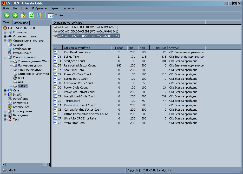
Task: Open the Отчёт menu in menu bar
Action: tap(25, 8)
